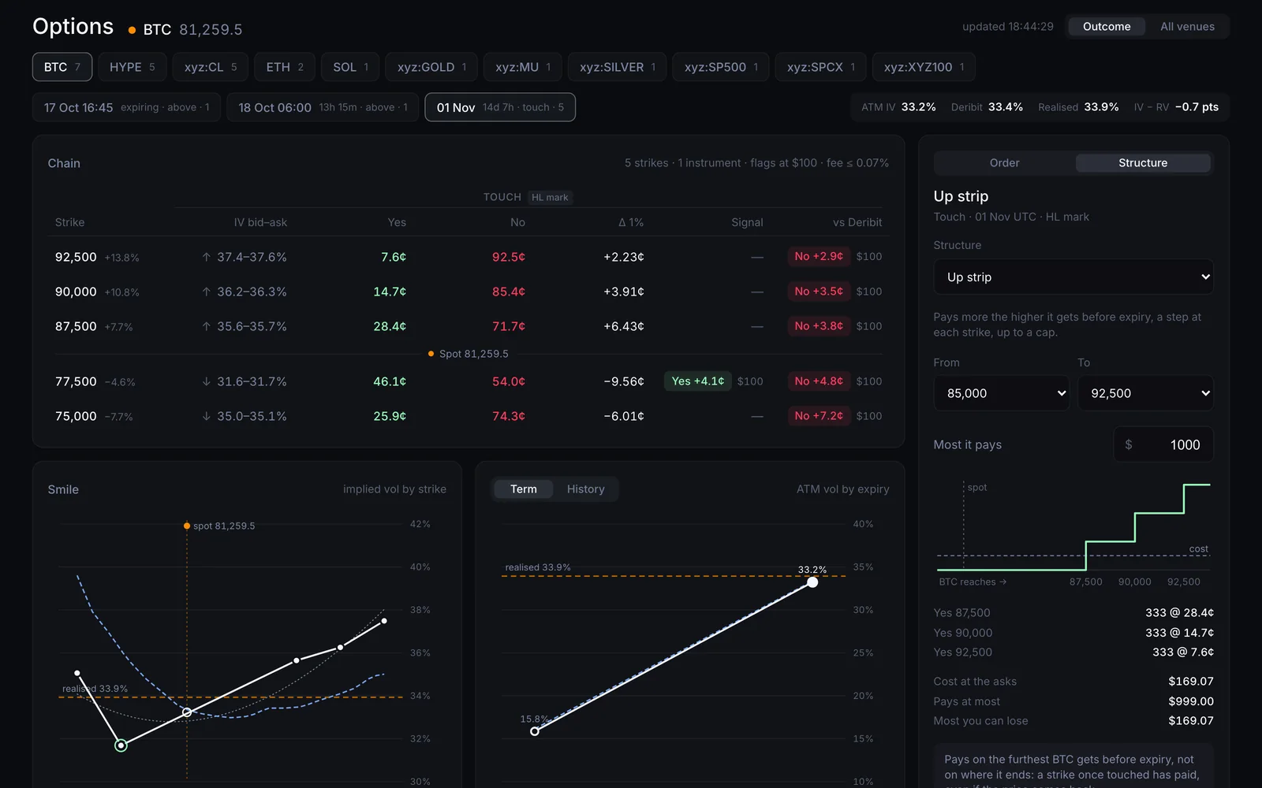Image resolution: width=1262 pixels, height=788 pixels.
Task: Click the No +7.2¢ signal for 75,000
Action: [819, 416]
